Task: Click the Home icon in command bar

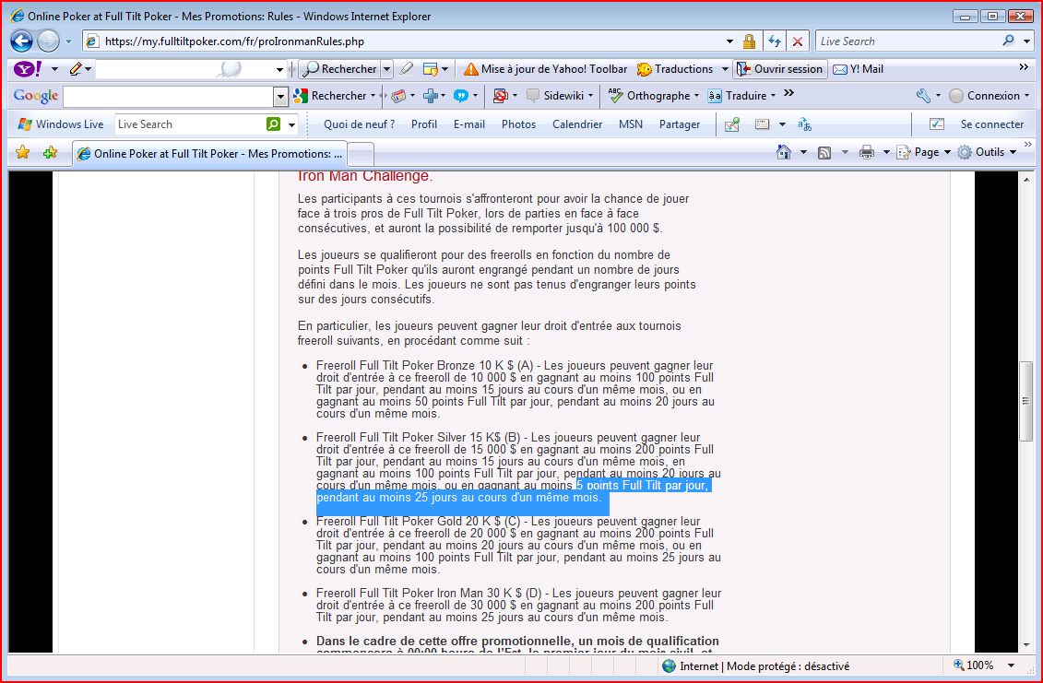Action: 784,152
